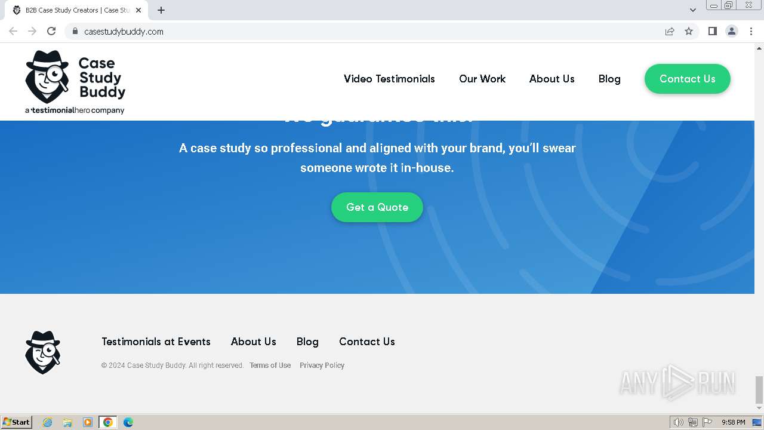Click the footer detective mascot logo

(x=43, y=352)
